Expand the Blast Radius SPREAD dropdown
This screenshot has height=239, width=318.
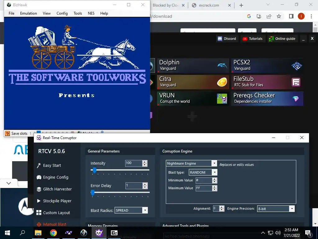pyautogui.click(x=145, y=210)
